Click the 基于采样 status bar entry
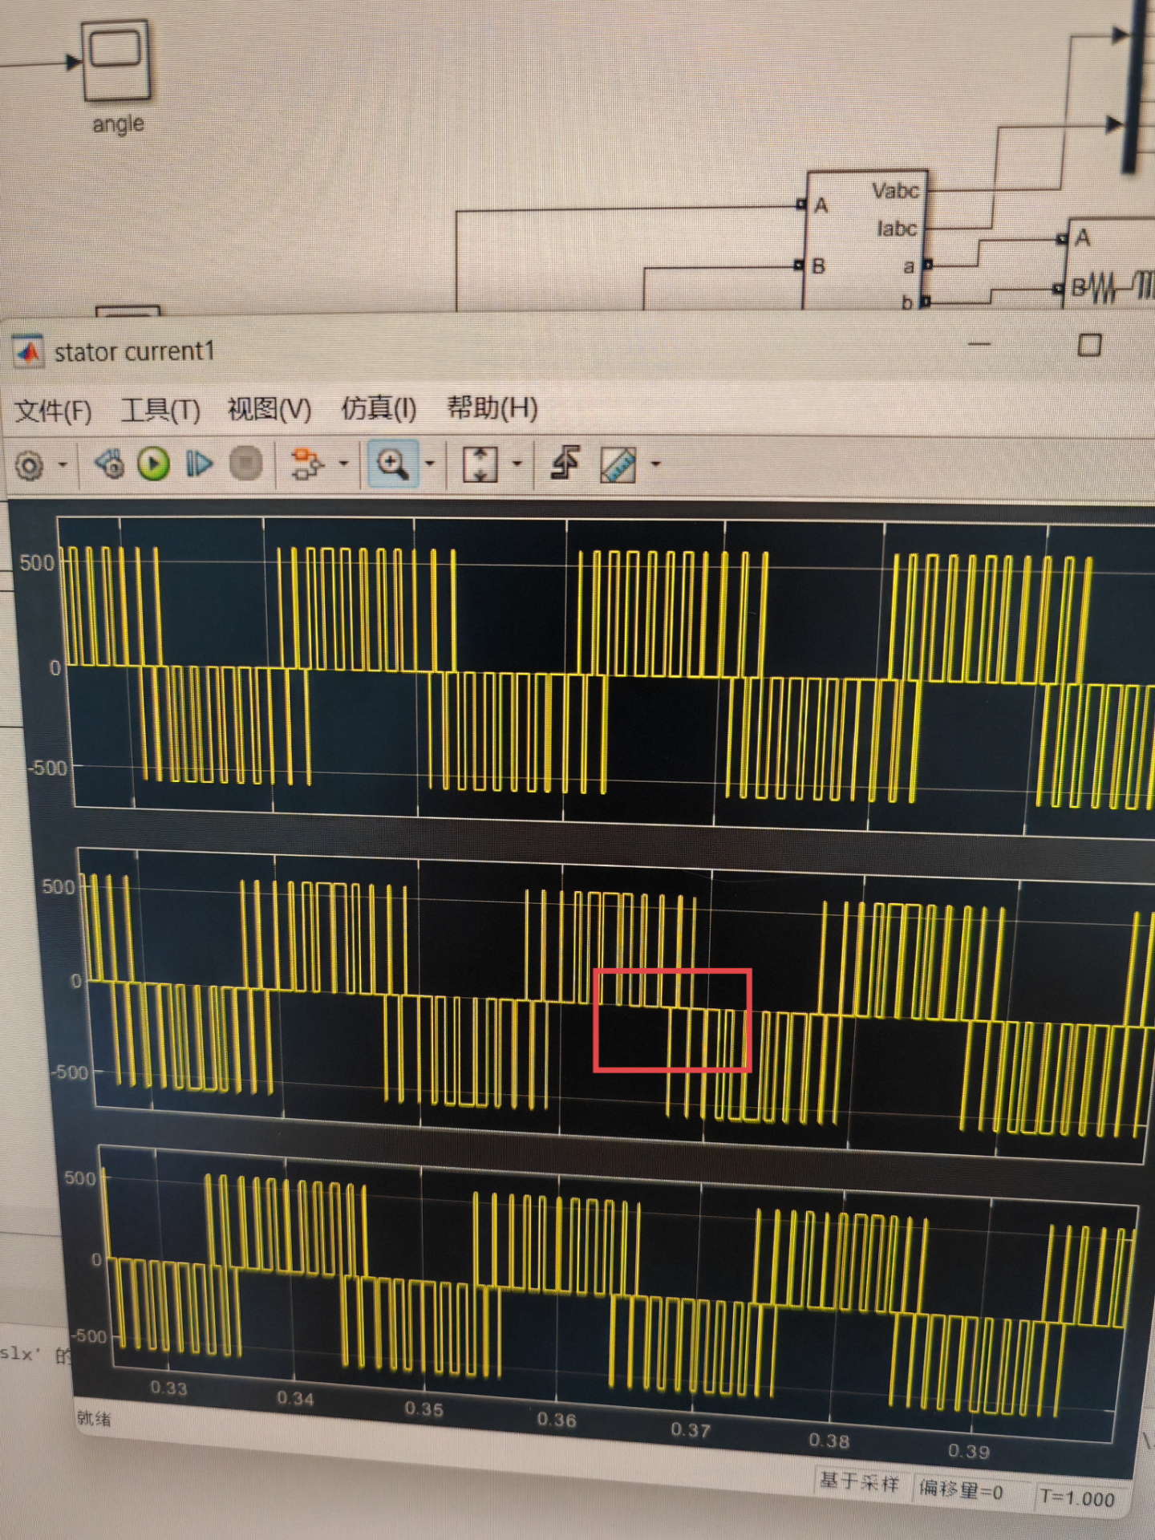The width and height of the screenshot is (1155, 1540). [x=859, y=1482]
